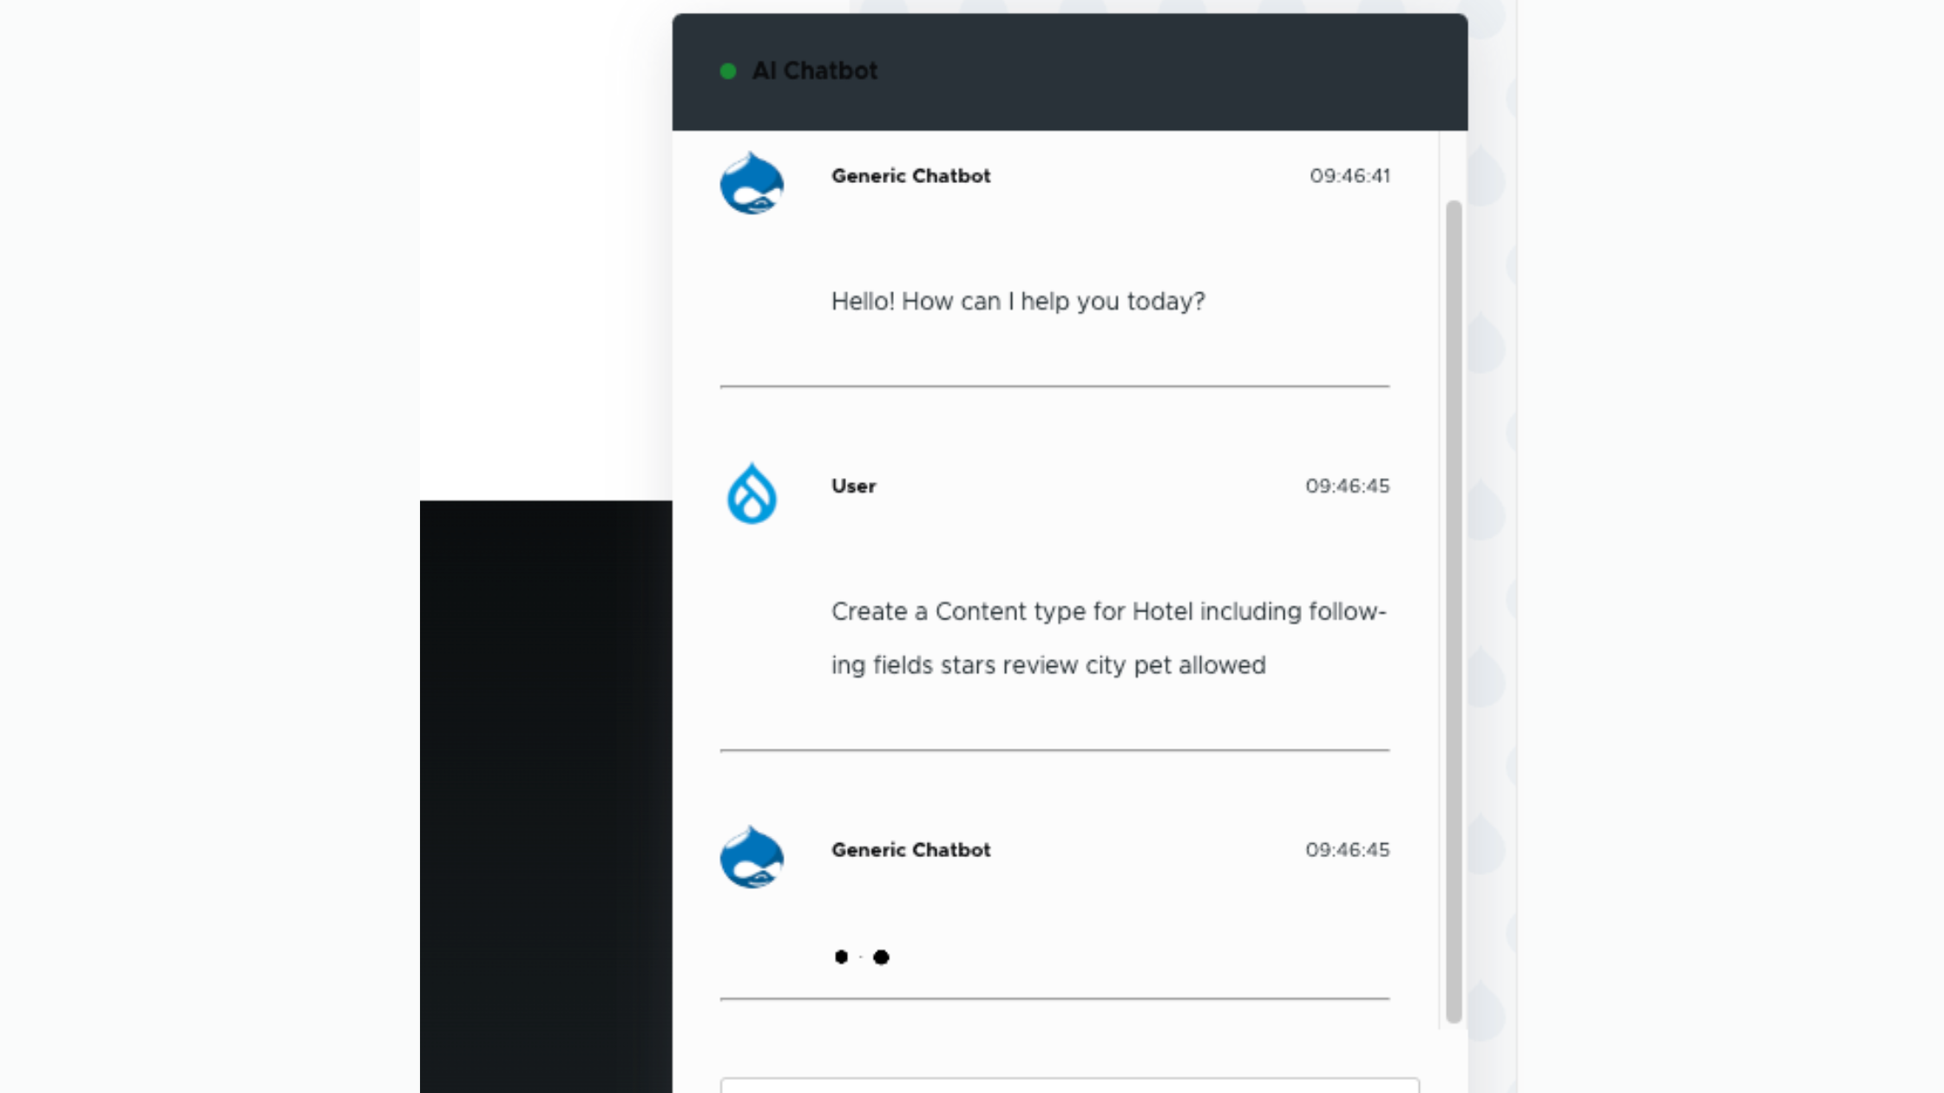Click the Drupal logo next to first greeting message

[752, 182]
